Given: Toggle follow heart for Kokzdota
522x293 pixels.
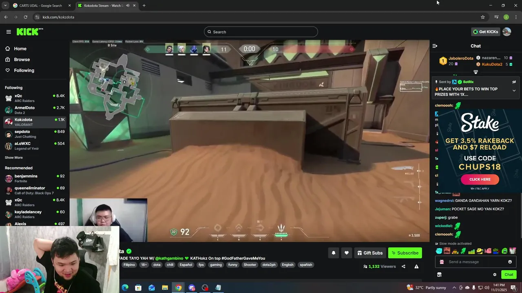Looking at the screenshot, I should 346,253.
